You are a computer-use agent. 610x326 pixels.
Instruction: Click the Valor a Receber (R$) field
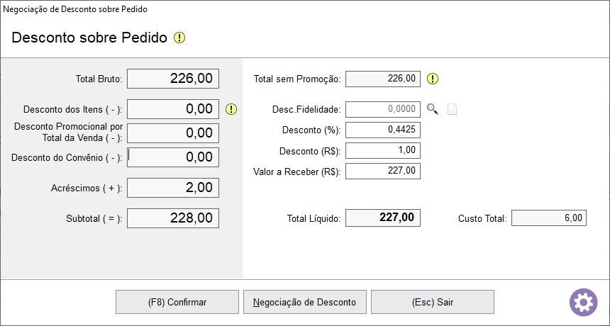pyautogui.click(x=383, y=171)
